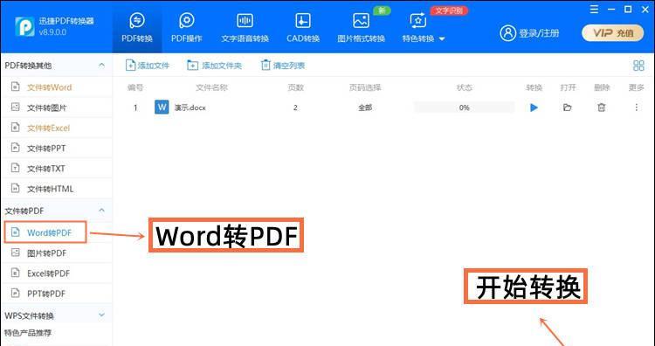Collapse the 文件转PDF section
The width and height of the screenshot is (655, 346).
(101, 211)
